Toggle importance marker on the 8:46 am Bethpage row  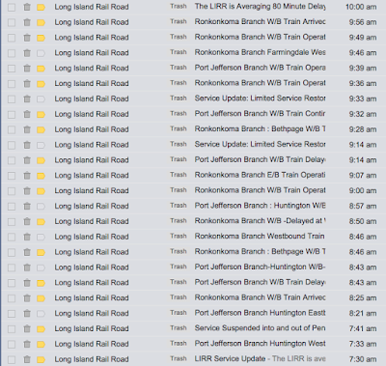tap(41, 252)
